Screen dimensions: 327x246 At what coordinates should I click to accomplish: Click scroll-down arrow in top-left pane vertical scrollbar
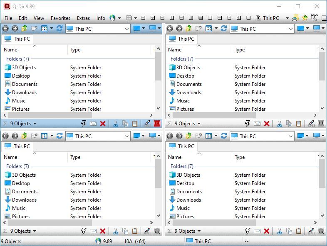point(158,108)
